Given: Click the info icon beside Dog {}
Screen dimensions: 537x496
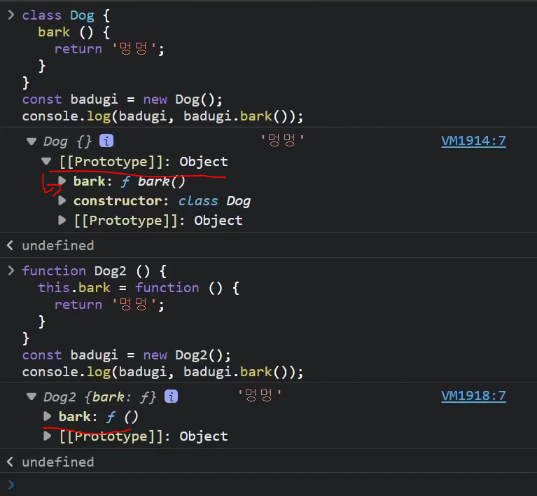Looking at the screenshot, I should (106, 141).
